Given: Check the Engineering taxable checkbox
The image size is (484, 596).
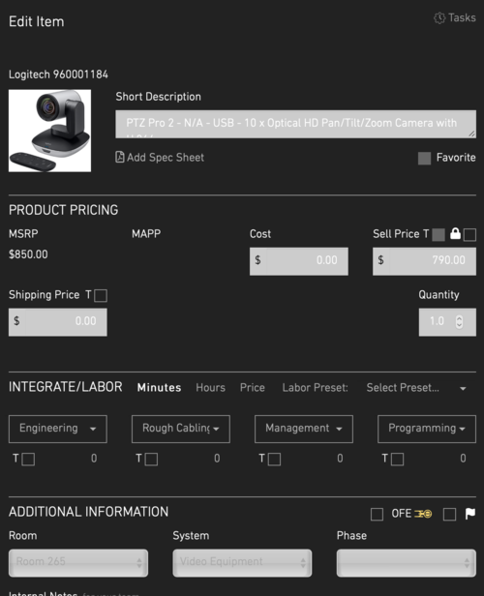Looking at the screenshot, I should (x=28, y=459).
